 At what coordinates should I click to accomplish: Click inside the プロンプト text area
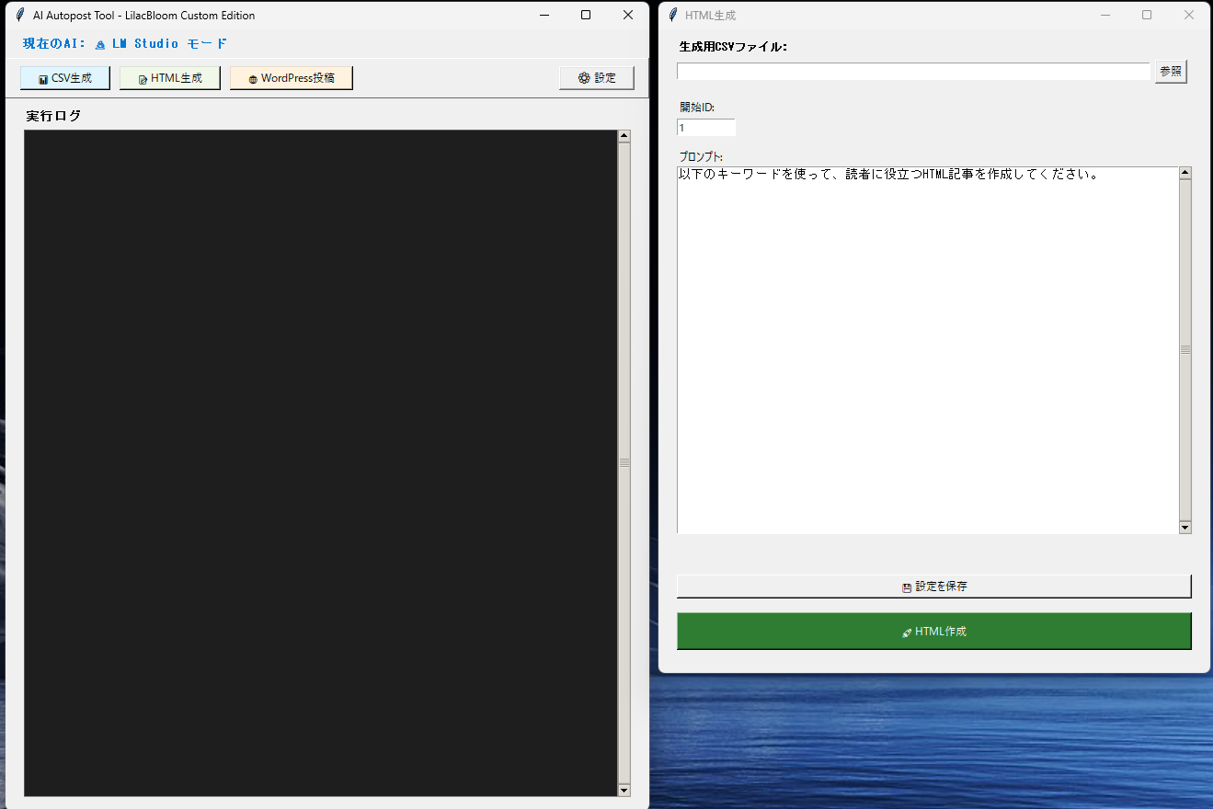tap(927, 349)
